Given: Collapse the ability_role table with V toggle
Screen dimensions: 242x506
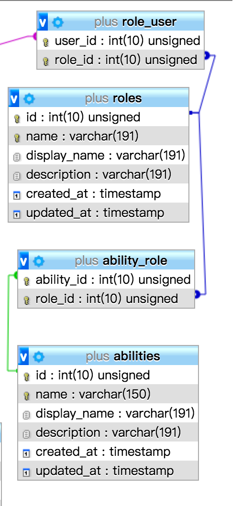Looking at the screenshot, I should pyautogui.click(x=23, y=261).
